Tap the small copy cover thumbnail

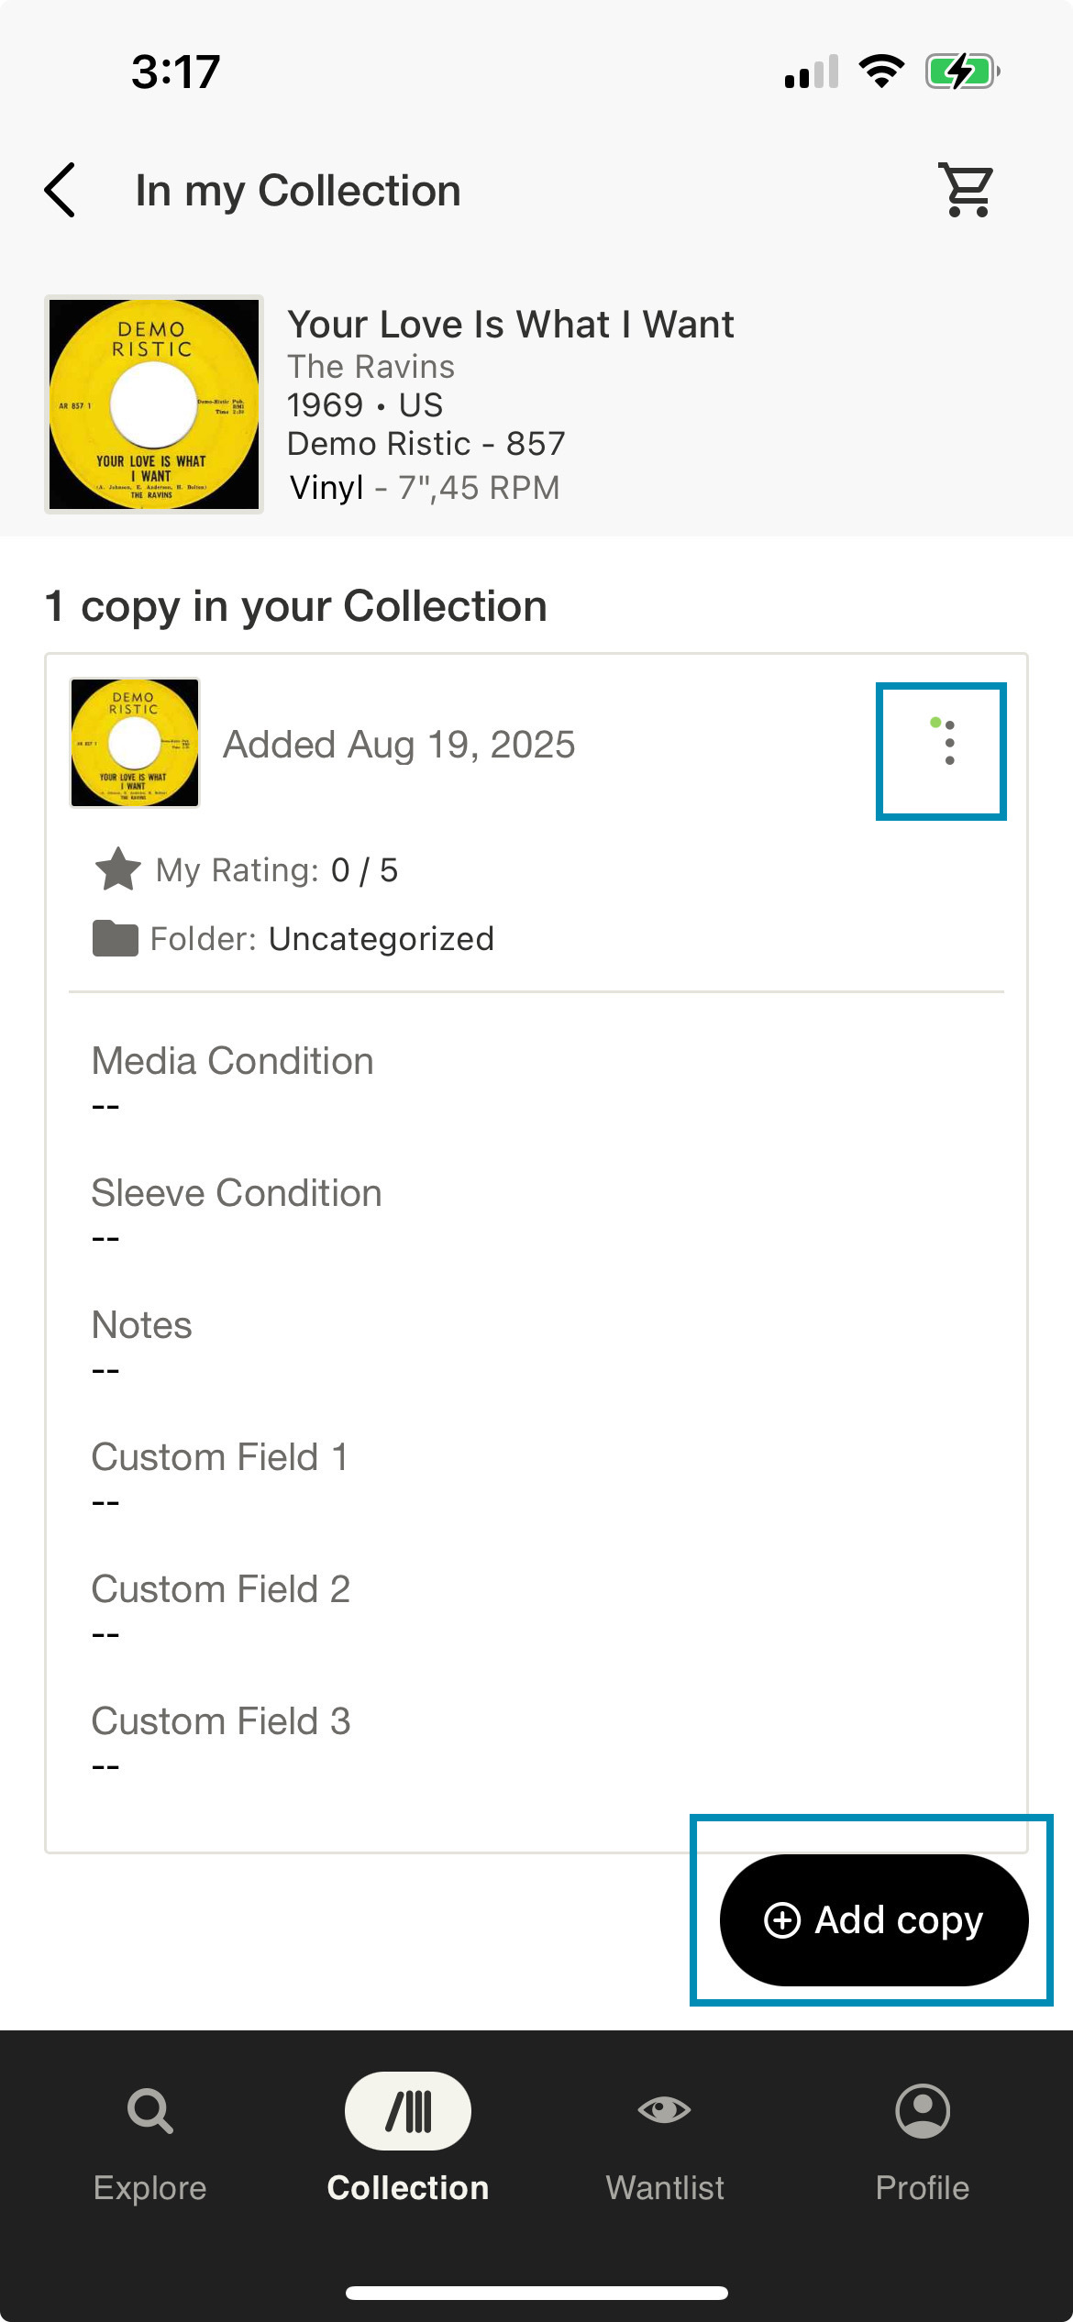[x=135, y=743]
